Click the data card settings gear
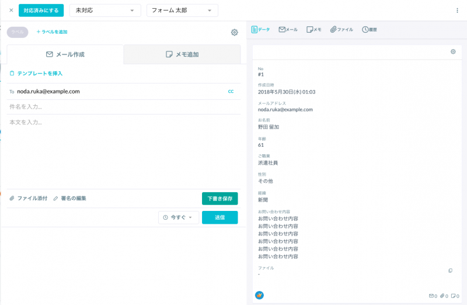This screenshot has width=467, height=305. pos(453,52)
